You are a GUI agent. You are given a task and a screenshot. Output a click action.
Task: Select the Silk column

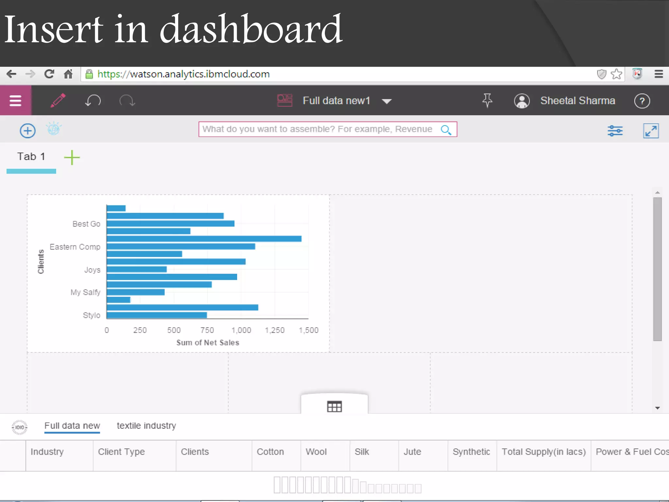[x=374, y=455]
